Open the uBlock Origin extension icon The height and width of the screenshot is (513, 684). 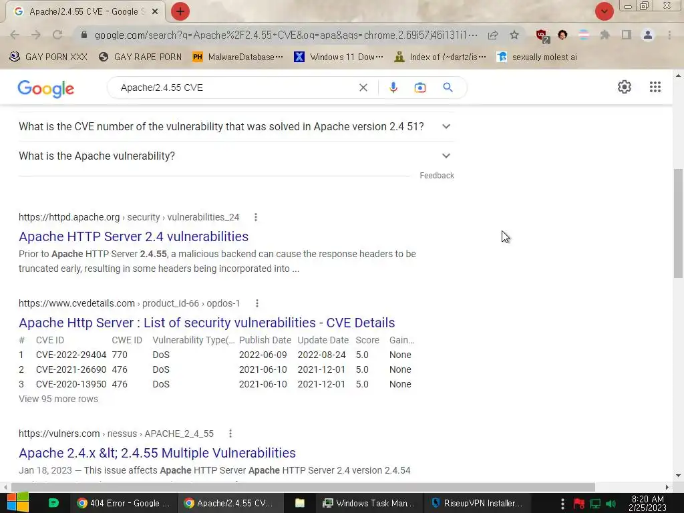pyautogui.click(x=542, y=36)
